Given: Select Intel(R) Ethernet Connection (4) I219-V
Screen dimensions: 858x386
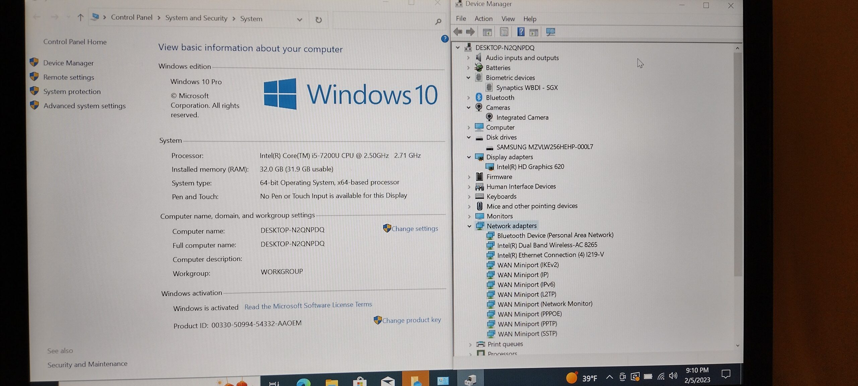Looking at the screenshot, I should (551, 255).
